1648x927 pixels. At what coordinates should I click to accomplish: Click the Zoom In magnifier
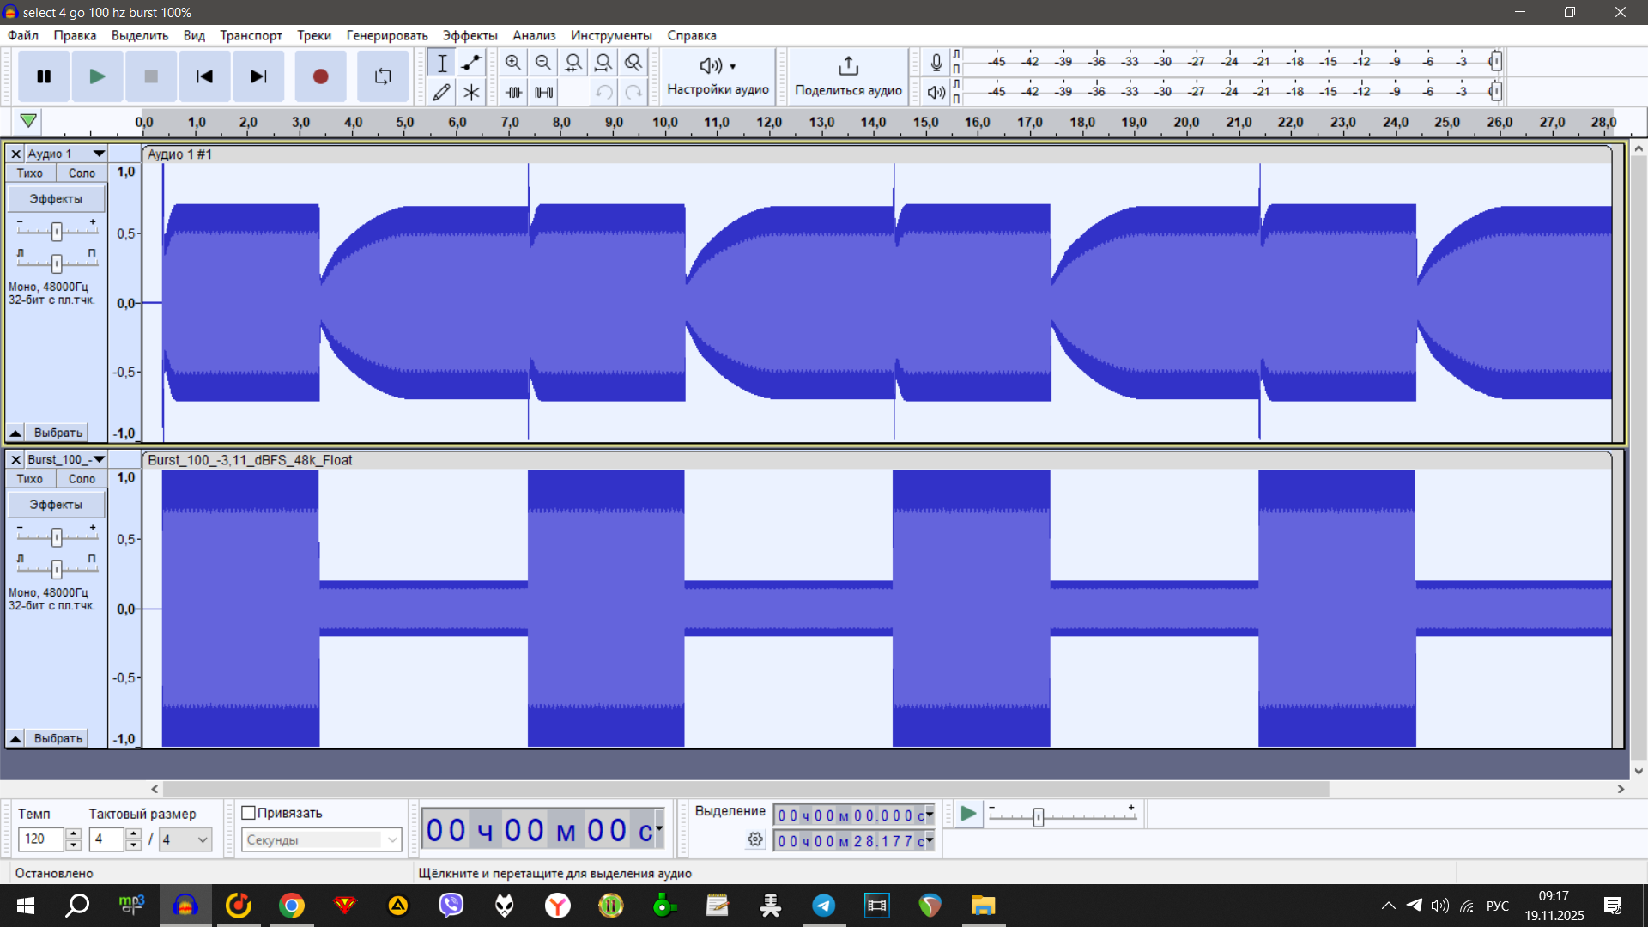(513, 63)
